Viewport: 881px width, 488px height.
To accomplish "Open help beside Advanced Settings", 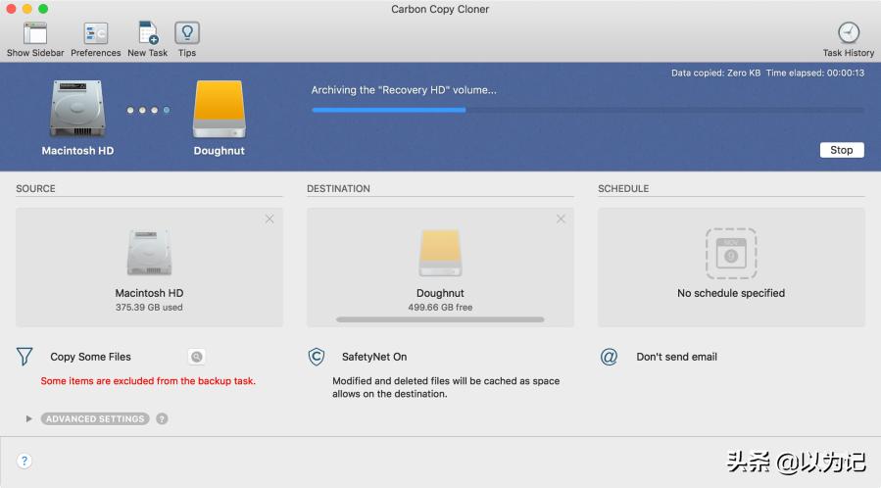I will coord(162,419).
